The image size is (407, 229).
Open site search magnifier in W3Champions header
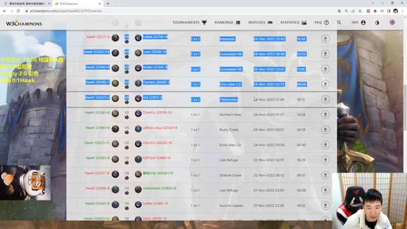click(x=339, y=22)
